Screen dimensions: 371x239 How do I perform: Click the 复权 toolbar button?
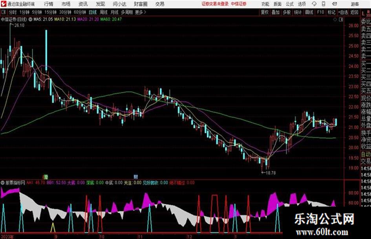click(x=265, y=12)
